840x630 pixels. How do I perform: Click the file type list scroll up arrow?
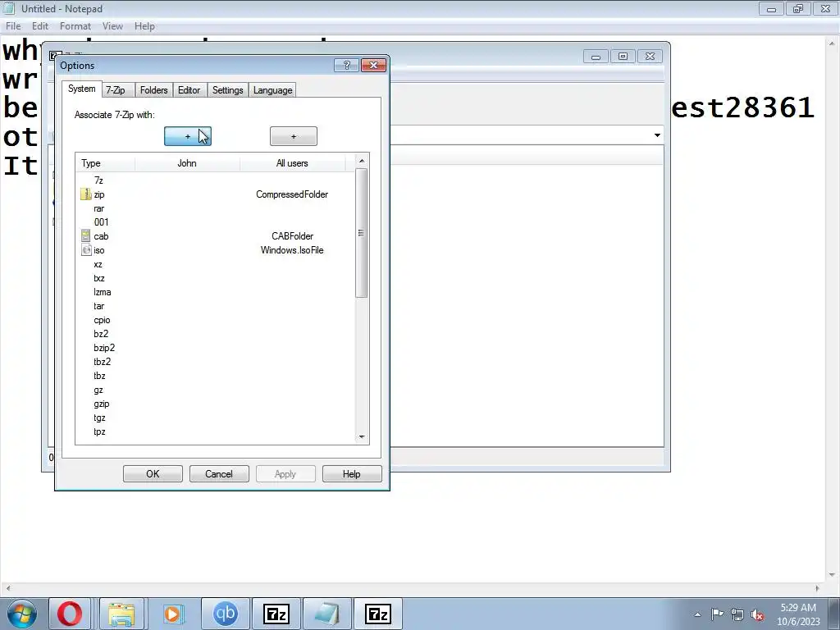point(362,161)
